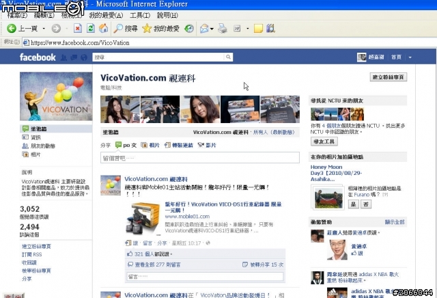Open the Mail icon dropdown arrow

(212, 29)
